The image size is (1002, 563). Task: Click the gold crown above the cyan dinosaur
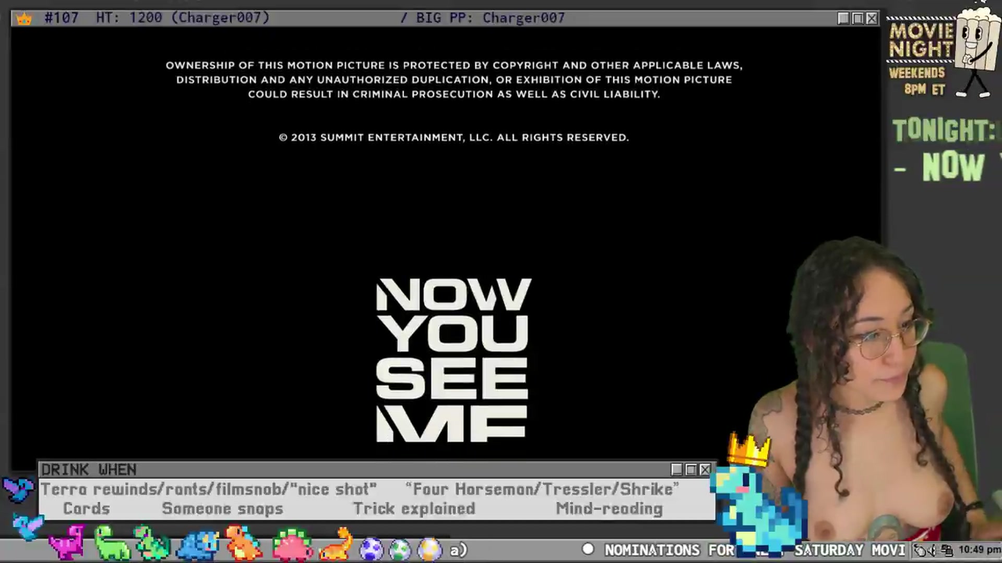749,449
